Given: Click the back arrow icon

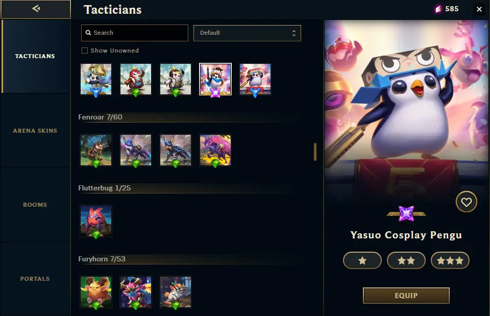Looking at the screenshot, I should (x=36, y=9).
